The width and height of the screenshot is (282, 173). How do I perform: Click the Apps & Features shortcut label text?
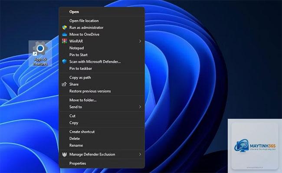click(40, 62)
